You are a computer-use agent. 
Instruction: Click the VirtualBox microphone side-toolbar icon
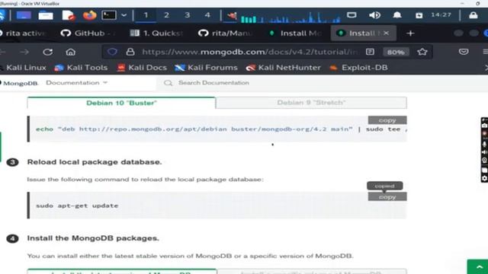point(485,144)
